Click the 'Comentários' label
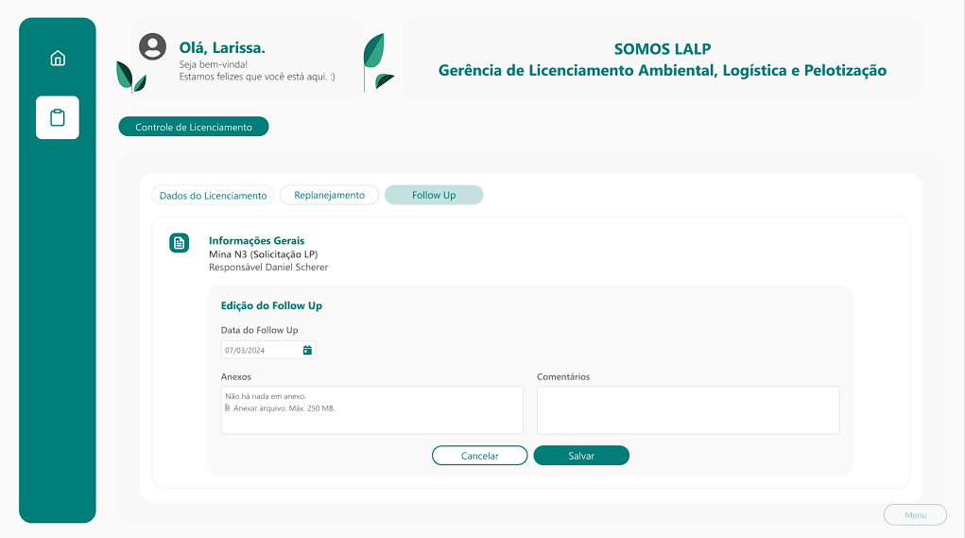965x538 pixels. point(563,376)
